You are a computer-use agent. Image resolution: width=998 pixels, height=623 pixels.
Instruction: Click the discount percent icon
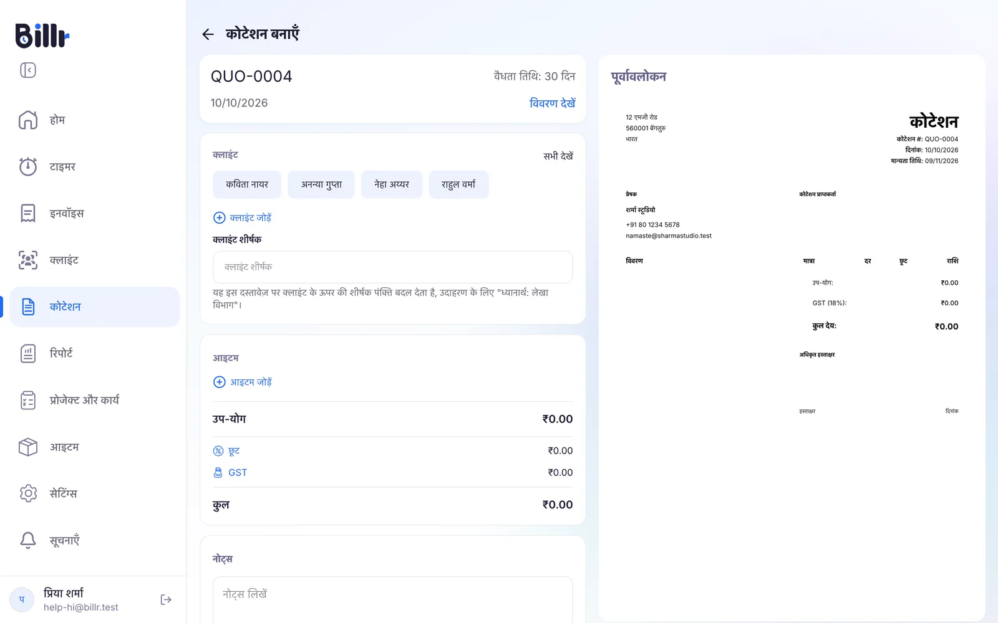point(218,451)
